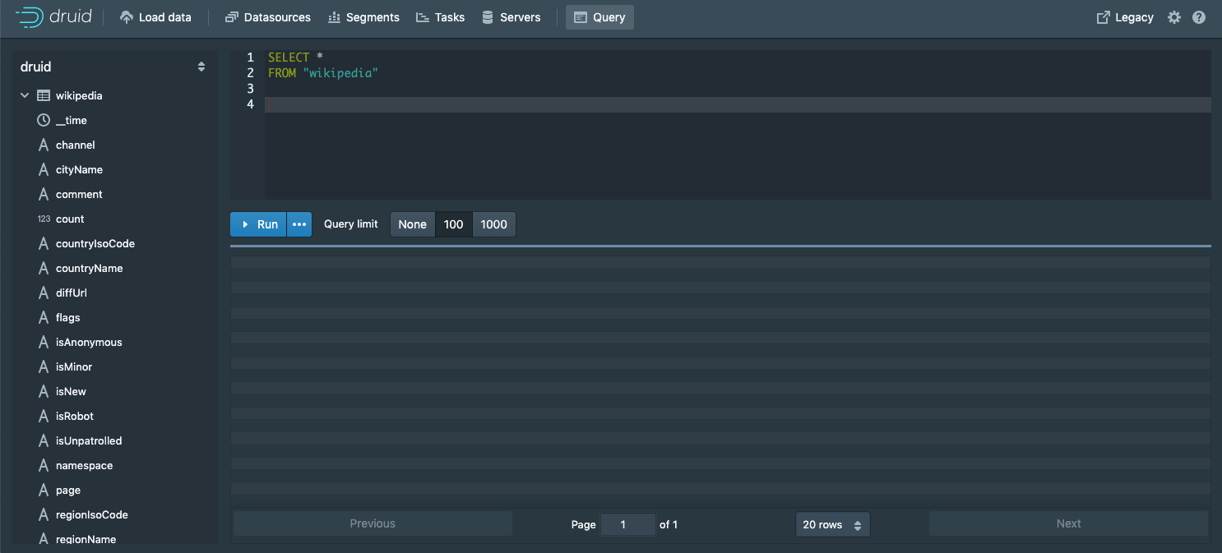Select the wikipedia table name
The width and height of the screenshot is (1222, 553).
point(79,96)
